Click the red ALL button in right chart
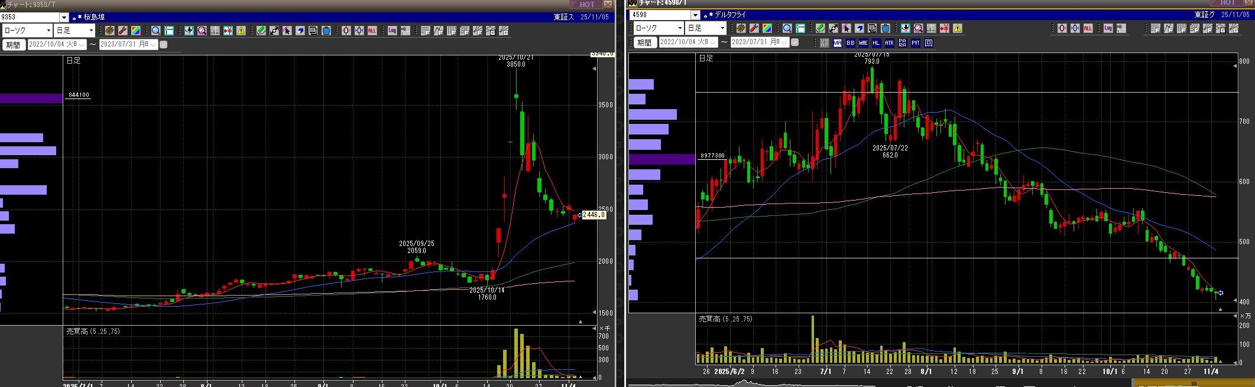This screenshot has height=387, width=1255. click(1088, 28)
